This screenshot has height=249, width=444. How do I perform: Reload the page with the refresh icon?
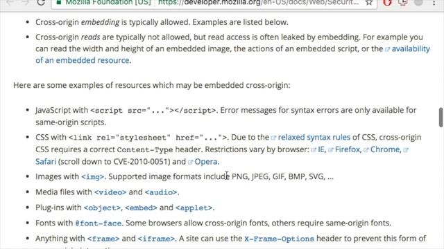coord(41,3)
